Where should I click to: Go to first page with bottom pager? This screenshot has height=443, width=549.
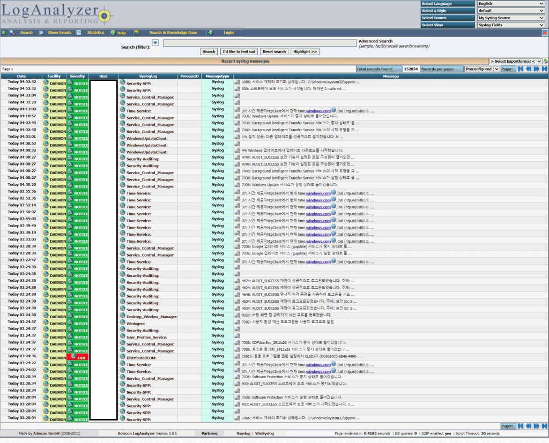[x=521, y=426]
